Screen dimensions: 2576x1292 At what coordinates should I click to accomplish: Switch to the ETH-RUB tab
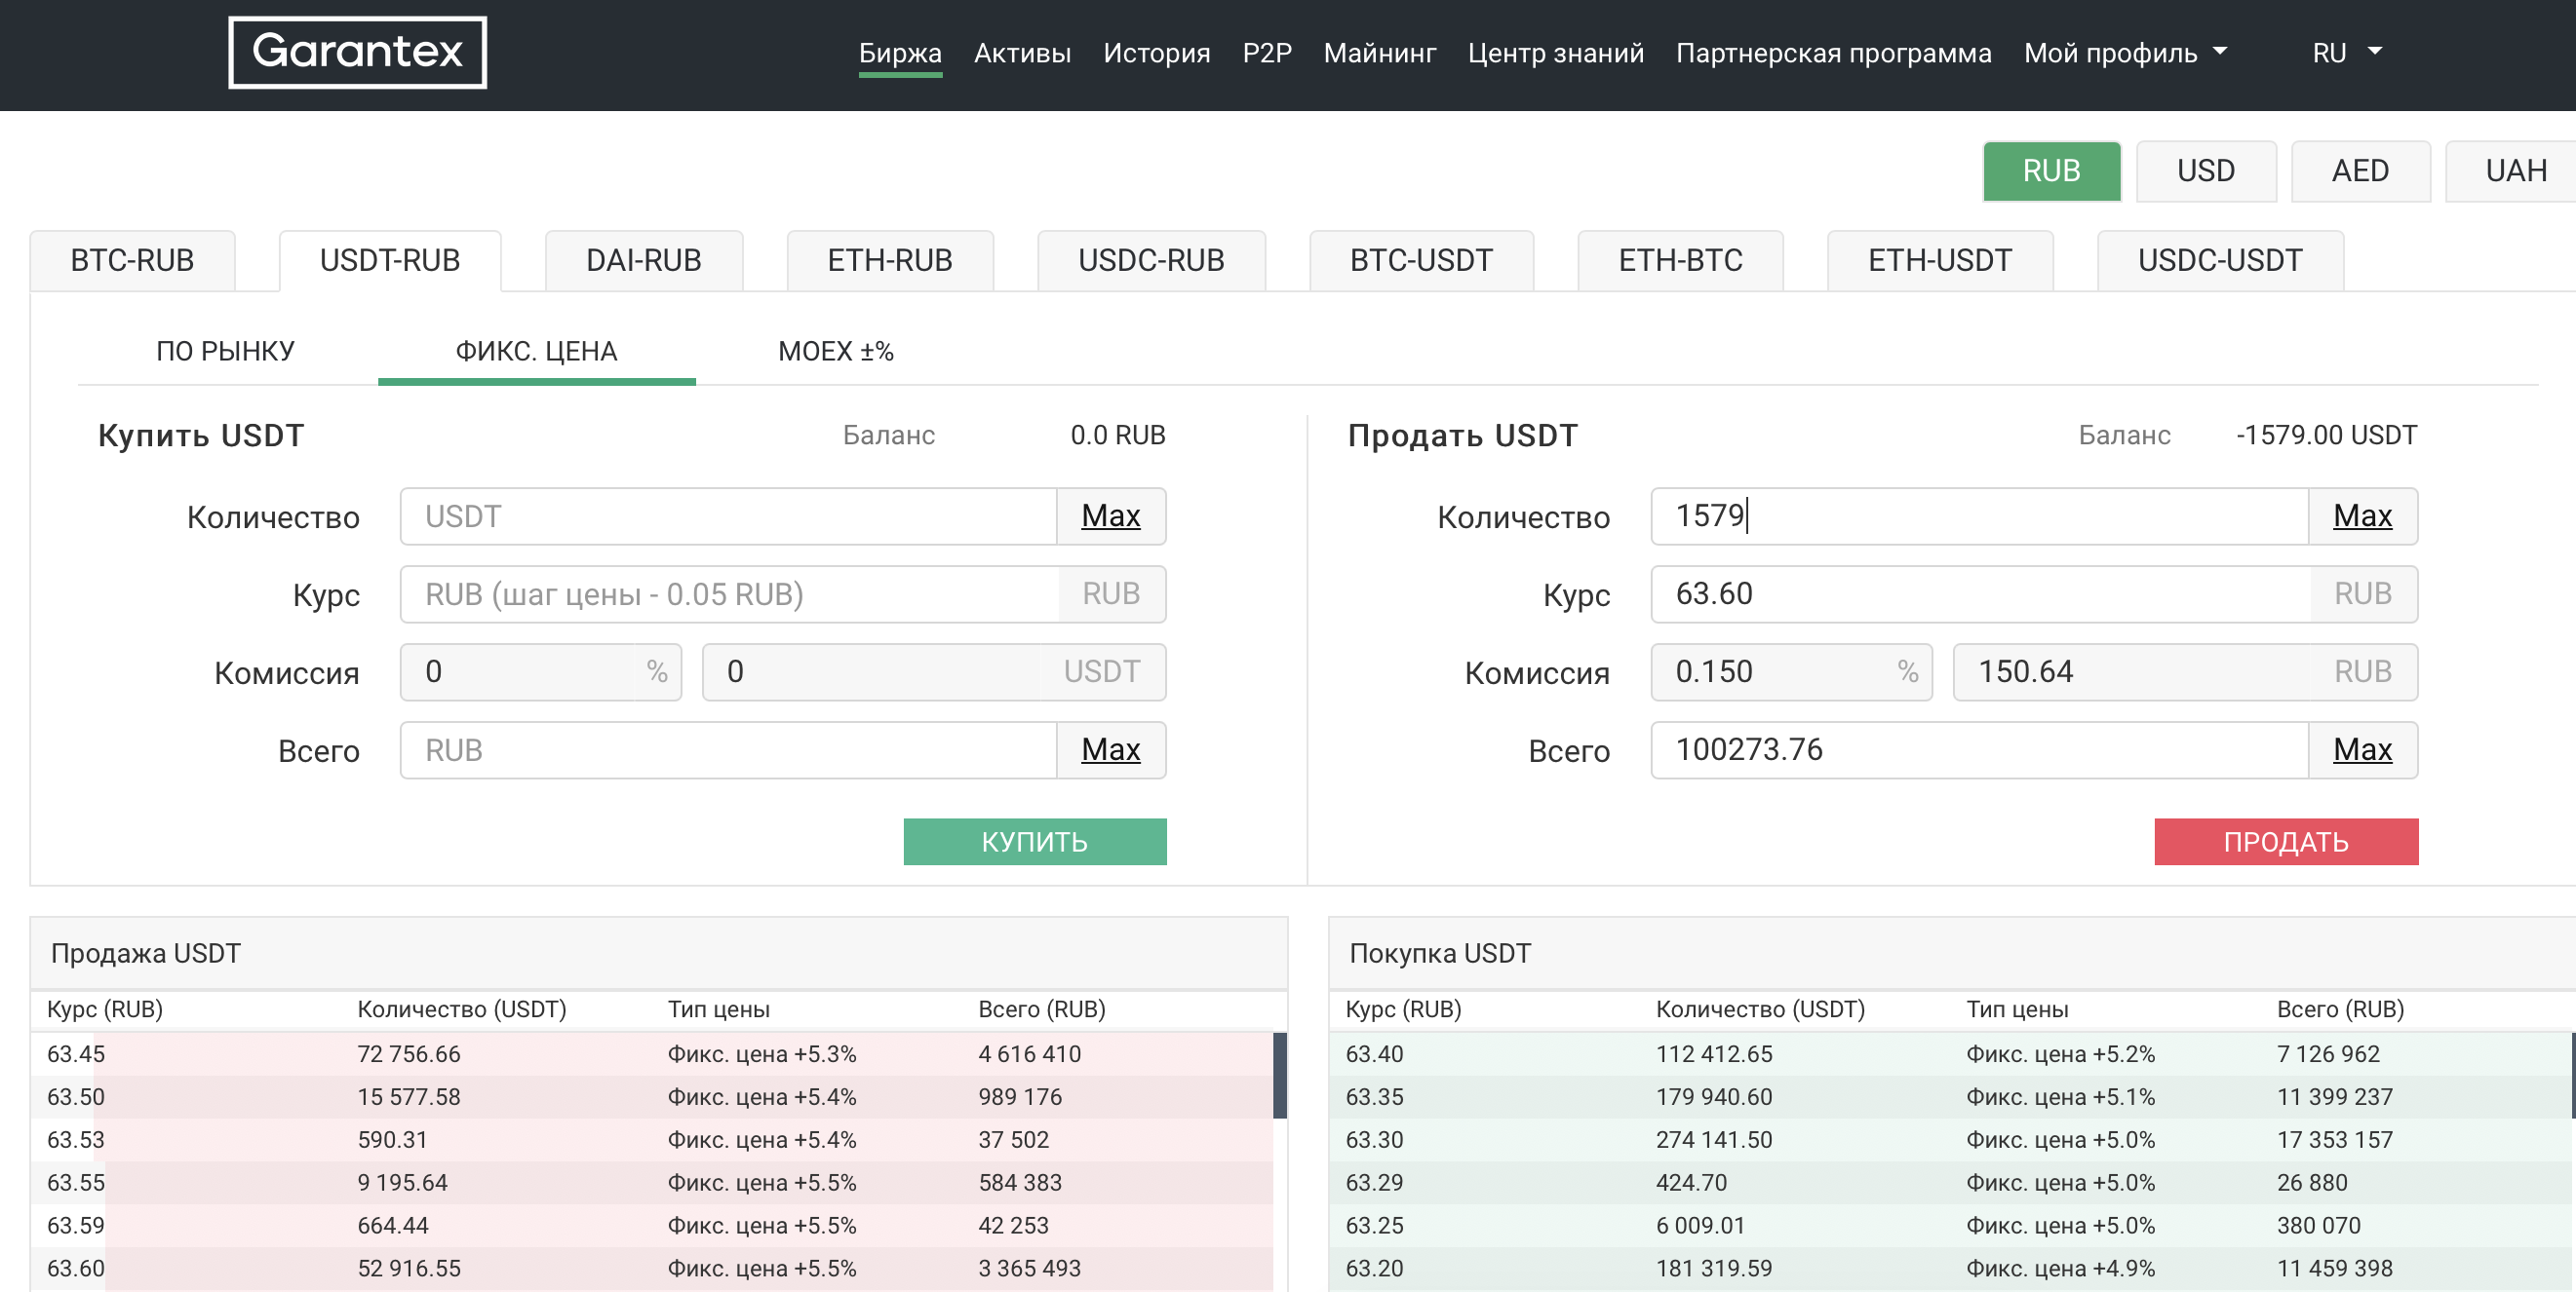890,261
